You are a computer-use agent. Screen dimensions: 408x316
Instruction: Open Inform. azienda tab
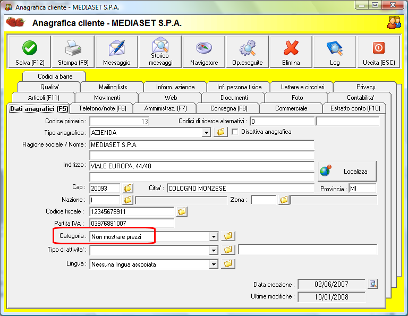[175, 87]
